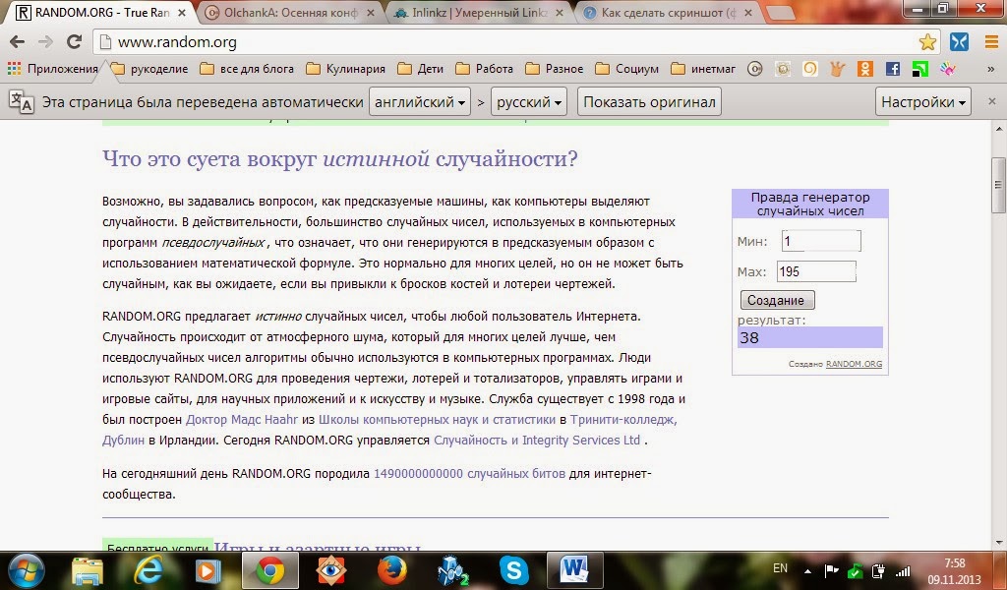Open Windows Media Player from the taskbar
This screenshot has height=590, width=1007.
tap(208, 570)
